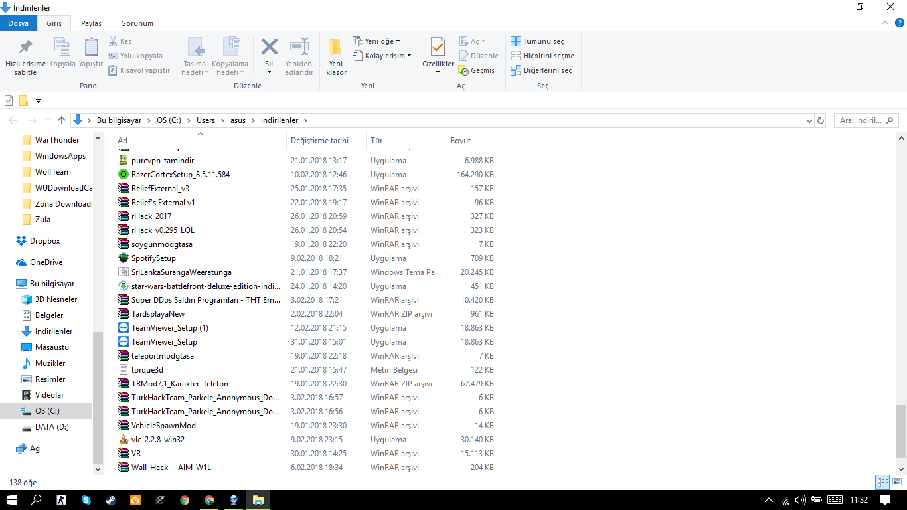Select the SriLankaSurangaWeeratunga theme pack icon
This screenshot has width=907, height=510.
(123, 272)
